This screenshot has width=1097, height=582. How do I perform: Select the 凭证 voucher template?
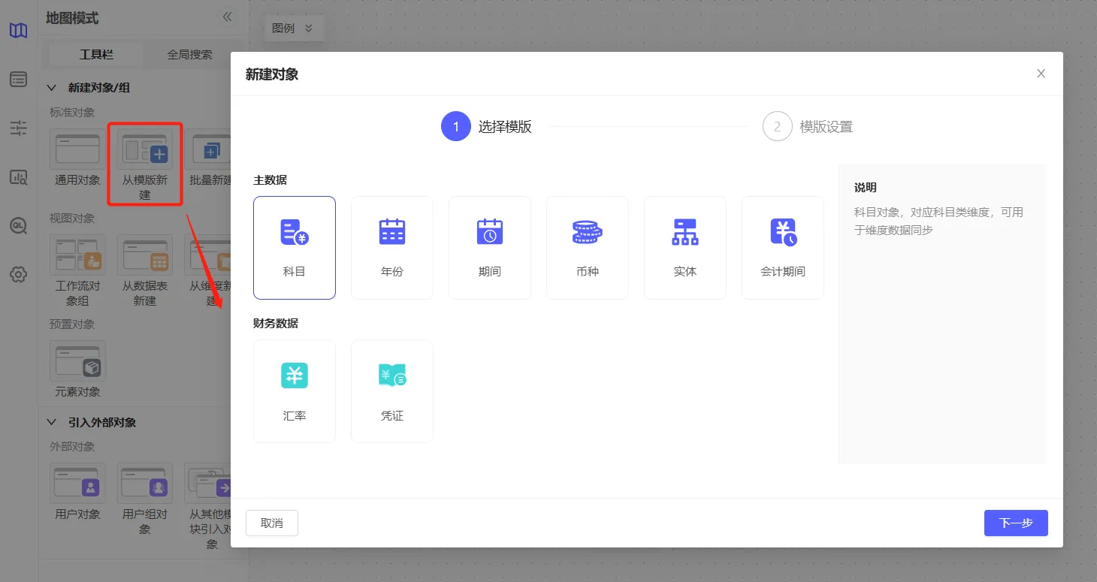coord(391,376)
